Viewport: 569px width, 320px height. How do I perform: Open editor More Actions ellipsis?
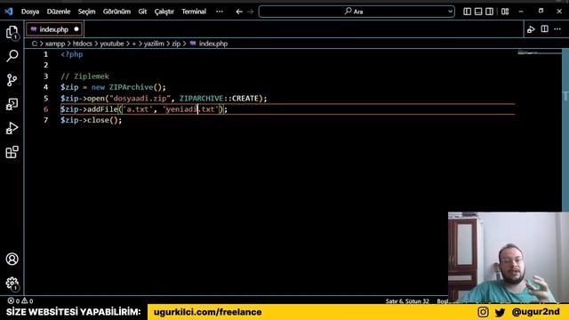click(x=557, y=29)
